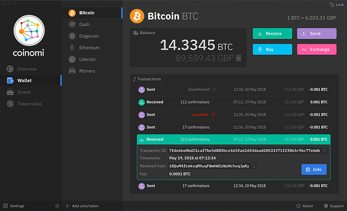This screenshot has height=211, width=347.
Task: Open the GBP currency dropdown arrow
Action: (x=239, y=58)
